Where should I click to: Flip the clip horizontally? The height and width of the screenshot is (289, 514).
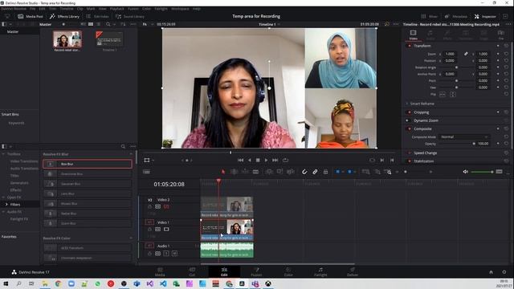pyautogui.click(x=443, y=95)
